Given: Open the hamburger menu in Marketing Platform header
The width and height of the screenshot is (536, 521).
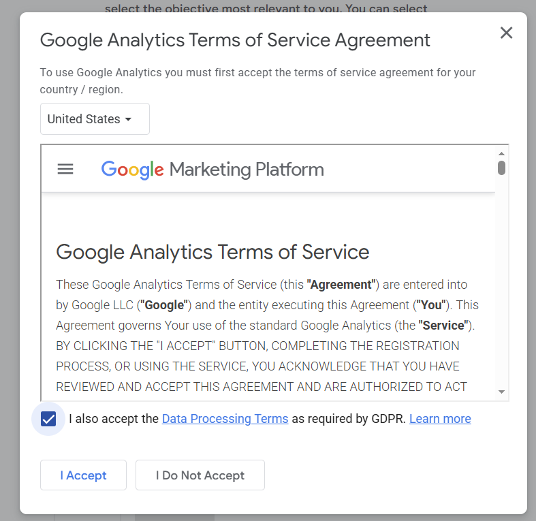Looking at the screenshot, I should (x=65, y=169).
